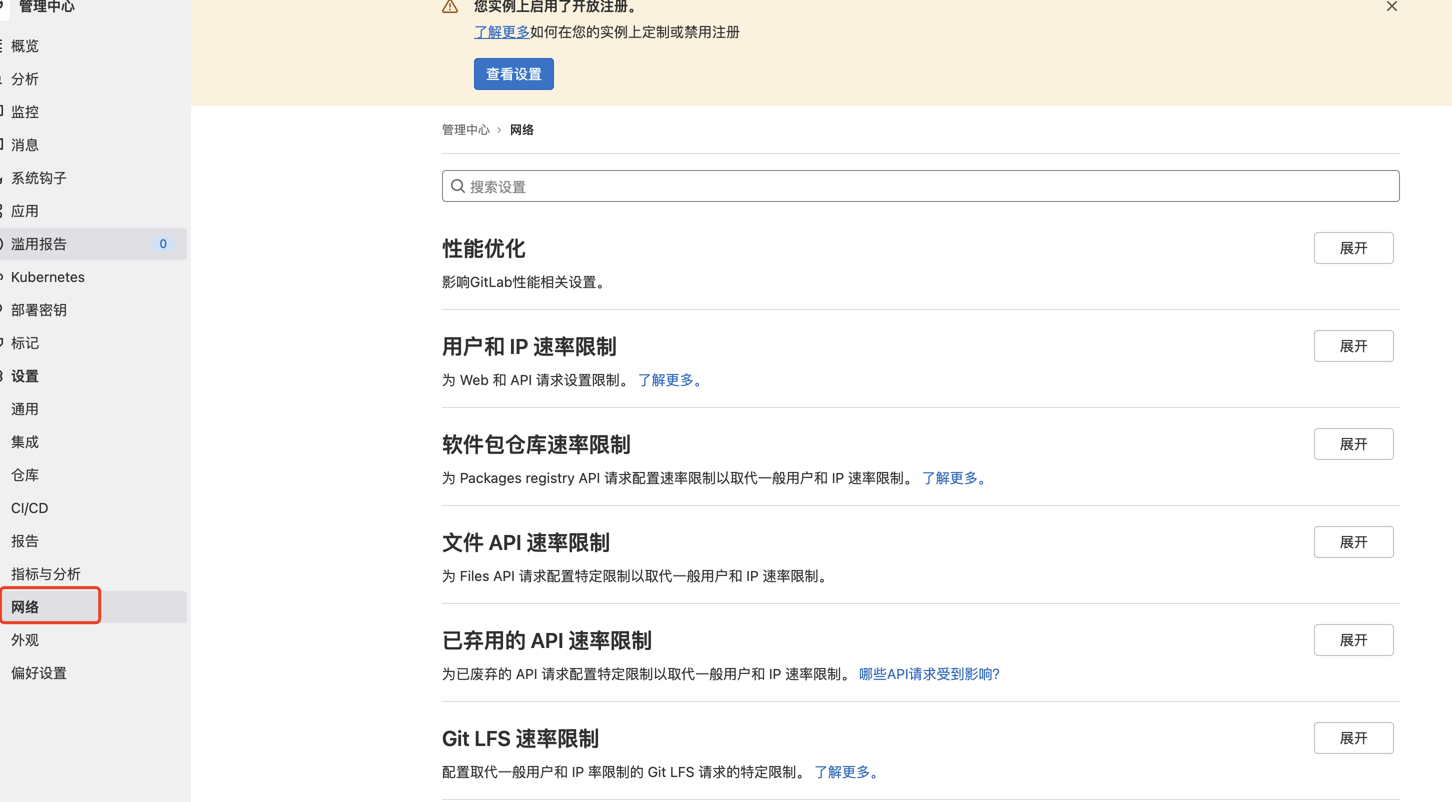Click the warning triangle icon in the banner
1452x802 pixels.
click(450, 6)
